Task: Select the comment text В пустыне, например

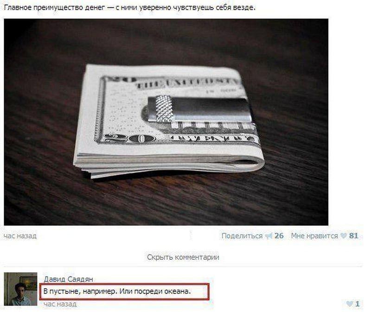Action: [80, 291]
